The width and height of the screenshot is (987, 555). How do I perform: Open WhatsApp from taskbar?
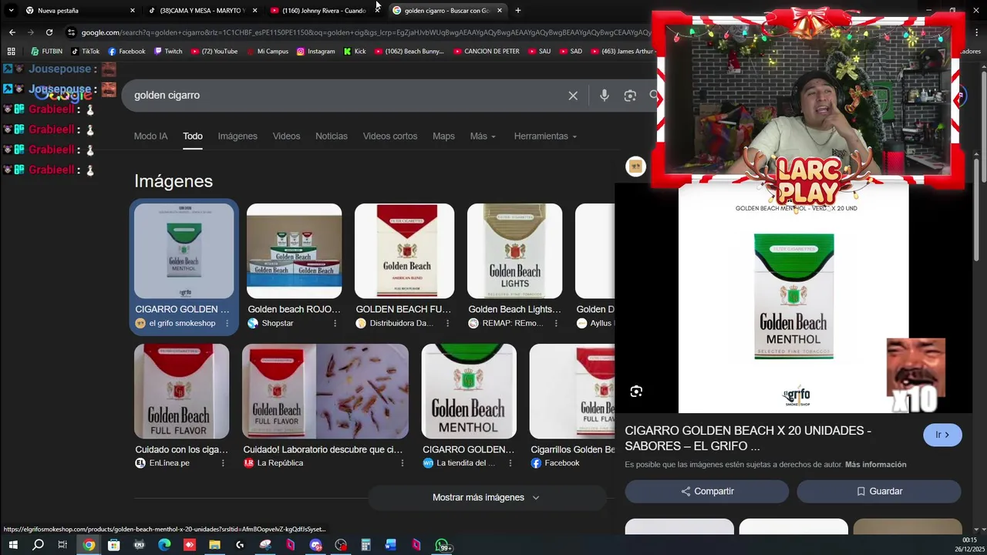pyautogui.click(x=442, y=545)
